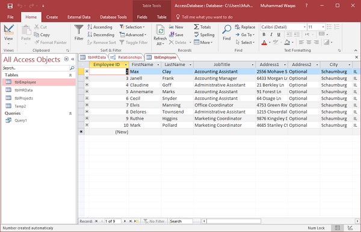361x232 pixels.
Task: Click the Filter funnel icon
Action: click(x=79, y=29)
